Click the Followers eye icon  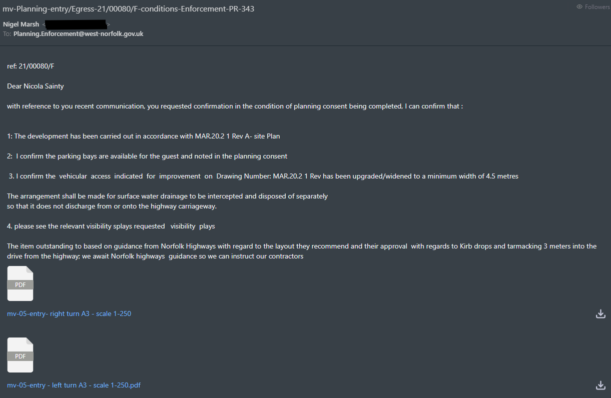coord(579,7)
